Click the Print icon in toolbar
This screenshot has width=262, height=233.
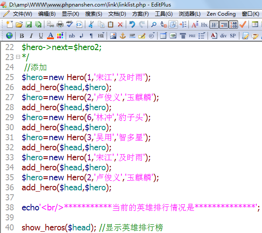pos(60,24)
